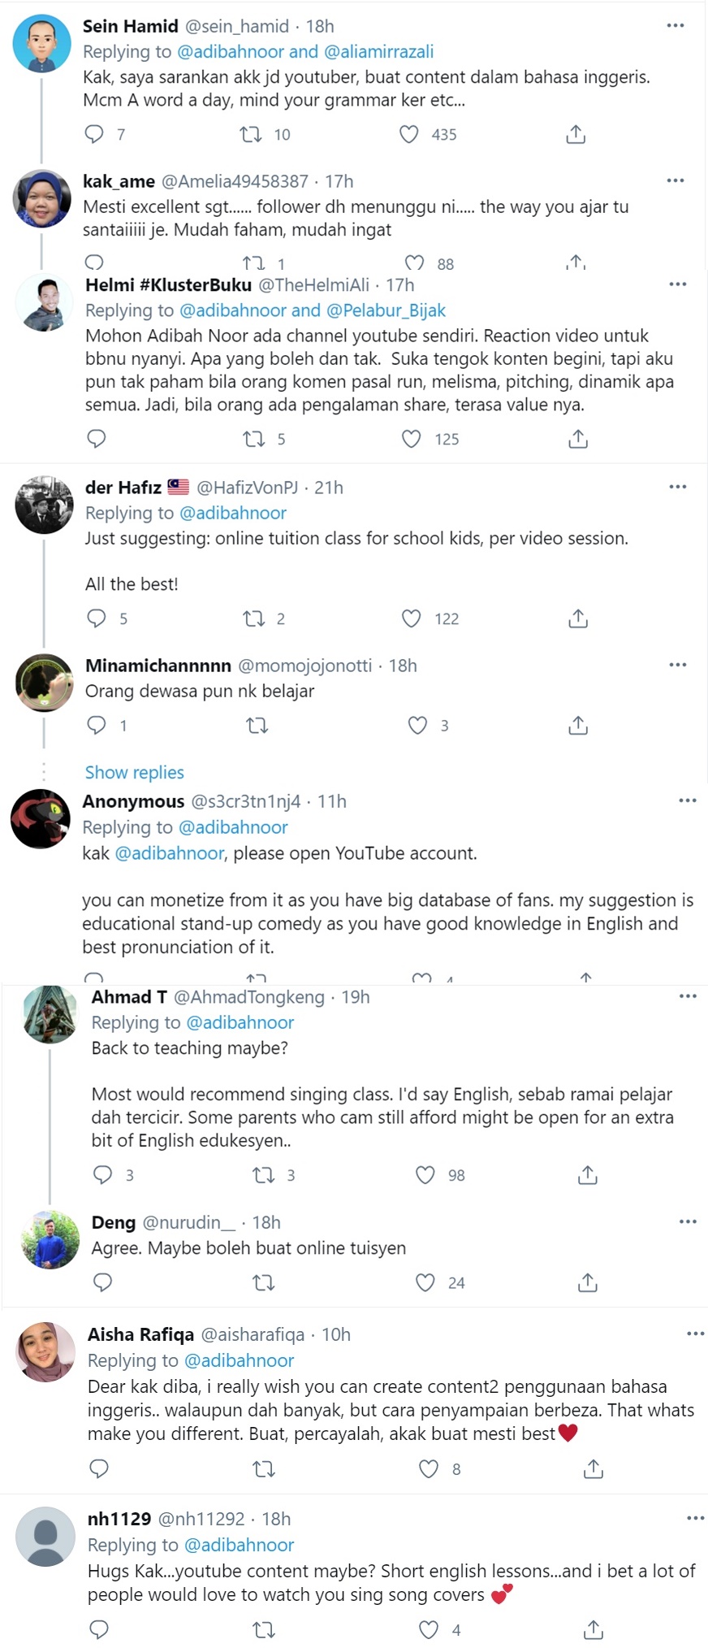Reply to Sein Hamid's tweet
Screen dimensions: 708x1648
(x=95, y=134)
